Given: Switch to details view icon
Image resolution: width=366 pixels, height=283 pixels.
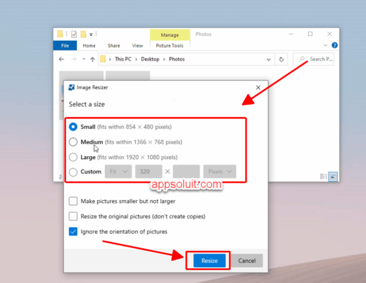Looking at the screenshot, I should pyautogui.click(x=324, y=177).
